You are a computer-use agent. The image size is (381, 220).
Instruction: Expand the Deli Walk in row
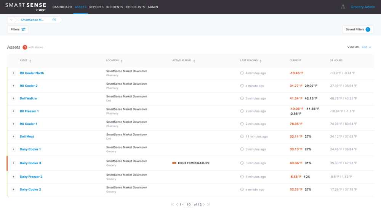point(13,98)
